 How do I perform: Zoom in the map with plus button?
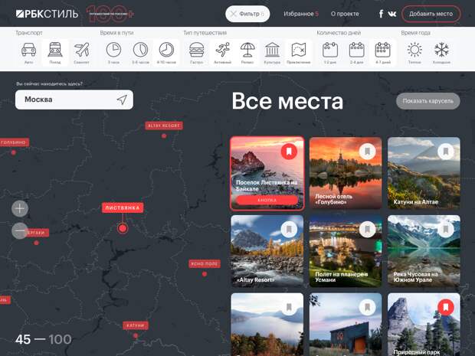click(20, 208)
